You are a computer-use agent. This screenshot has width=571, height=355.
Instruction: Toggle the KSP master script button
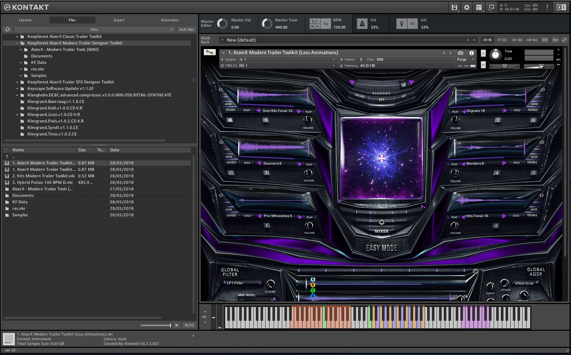click(545, 40)
